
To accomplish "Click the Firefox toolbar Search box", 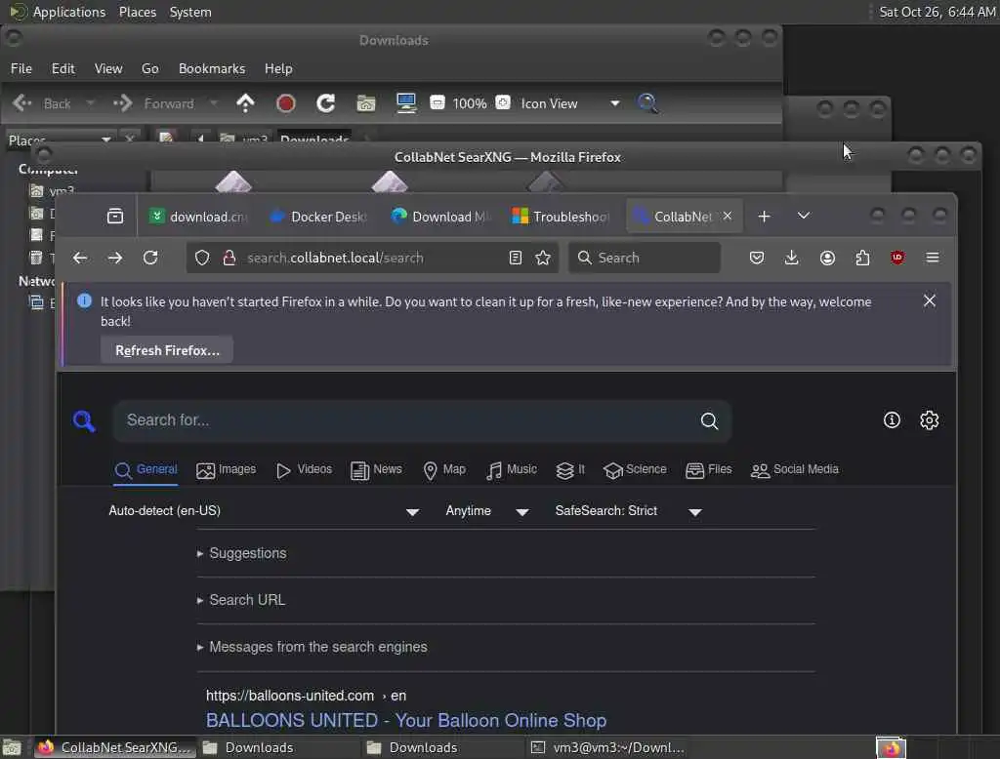I will point(645,258).
